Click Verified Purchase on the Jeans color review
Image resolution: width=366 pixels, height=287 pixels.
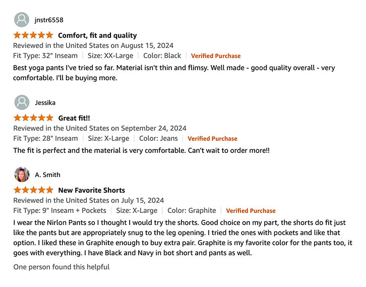pyautogui.click(x=212, y=139)
